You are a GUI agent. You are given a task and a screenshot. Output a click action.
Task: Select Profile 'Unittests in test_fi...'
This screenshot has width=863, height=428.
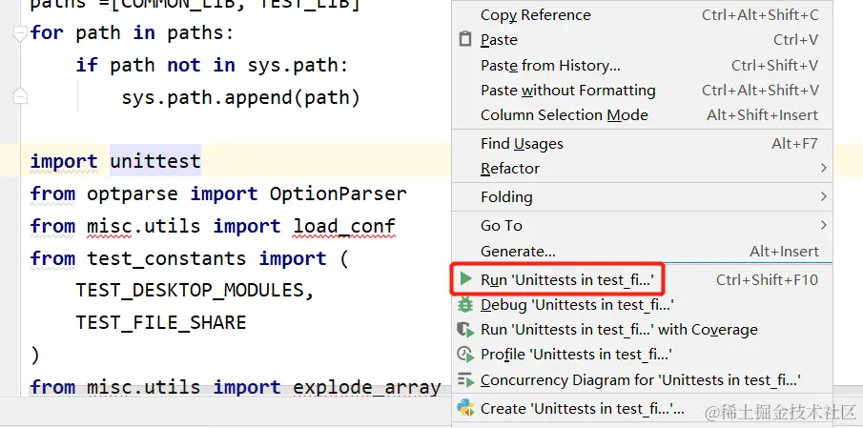642,355
